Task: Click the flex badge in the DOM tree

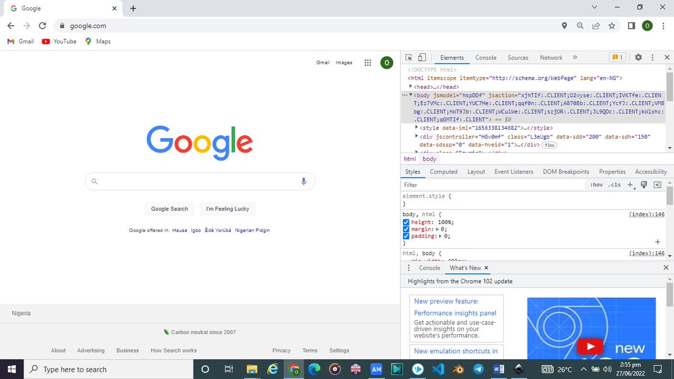Action: coord(549,145)
